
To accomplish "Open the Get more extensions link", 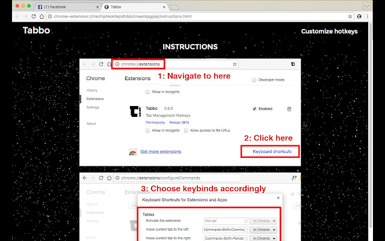I will (161, 151).
